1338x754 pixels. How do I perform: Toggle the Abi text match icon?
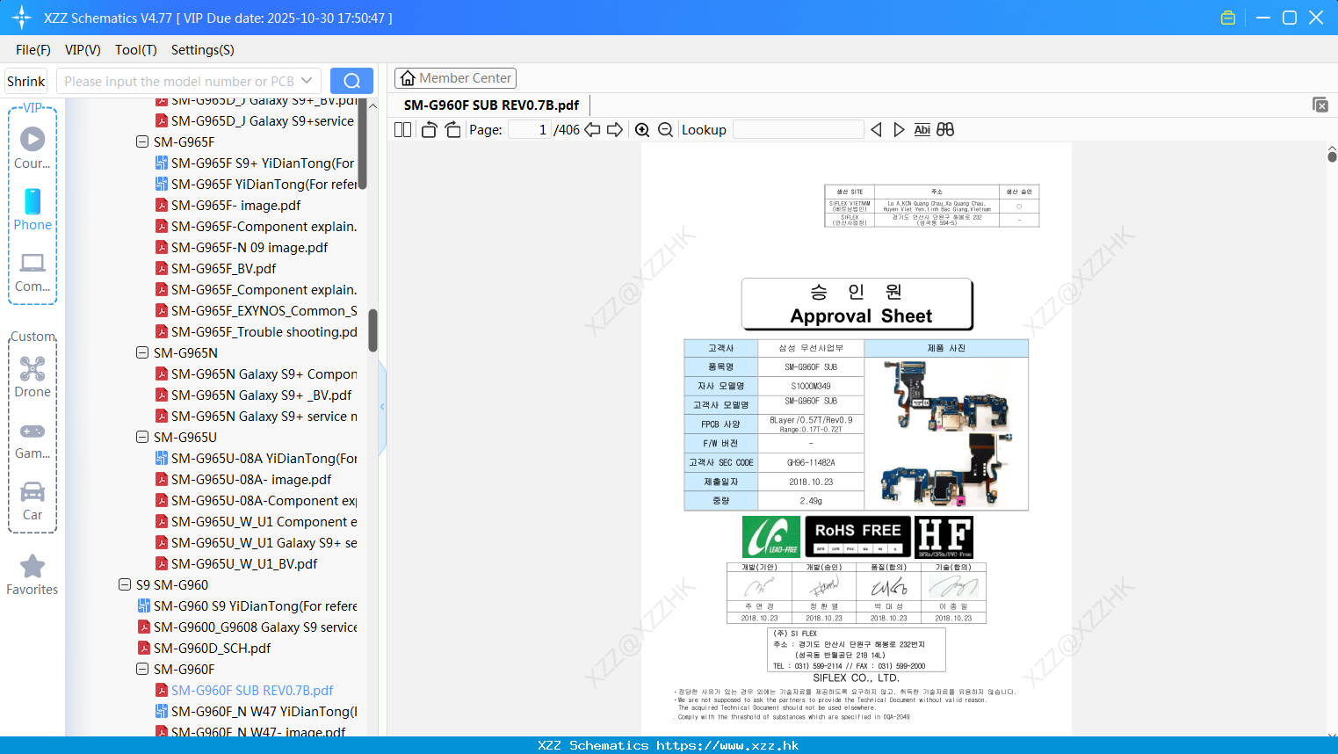tap(922, 129)
